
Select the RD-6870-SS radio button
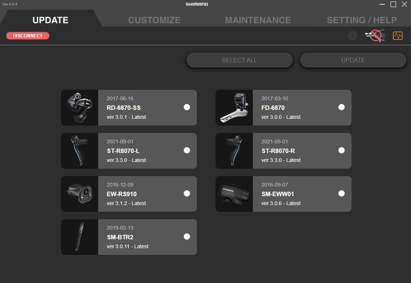(187, 107)
